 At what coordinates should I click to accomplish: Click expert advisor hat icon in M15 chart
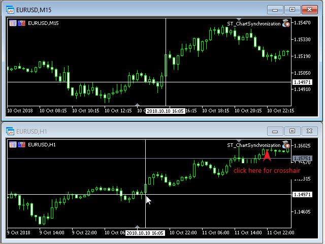(x=286, y=23)
